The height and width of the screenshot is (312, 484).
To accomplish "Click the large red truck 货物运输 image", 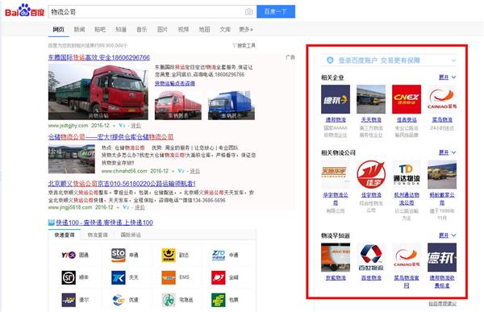I will pyautogui.click(x=98, y=92).
